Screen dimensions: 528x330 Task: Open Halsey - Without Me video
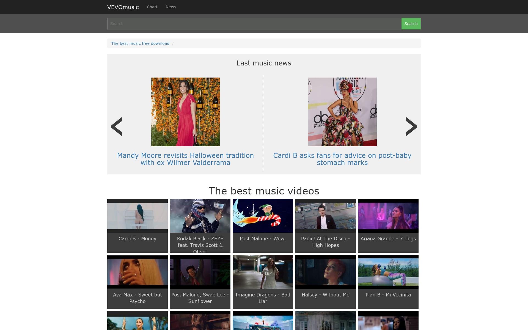tap(326, 282)
